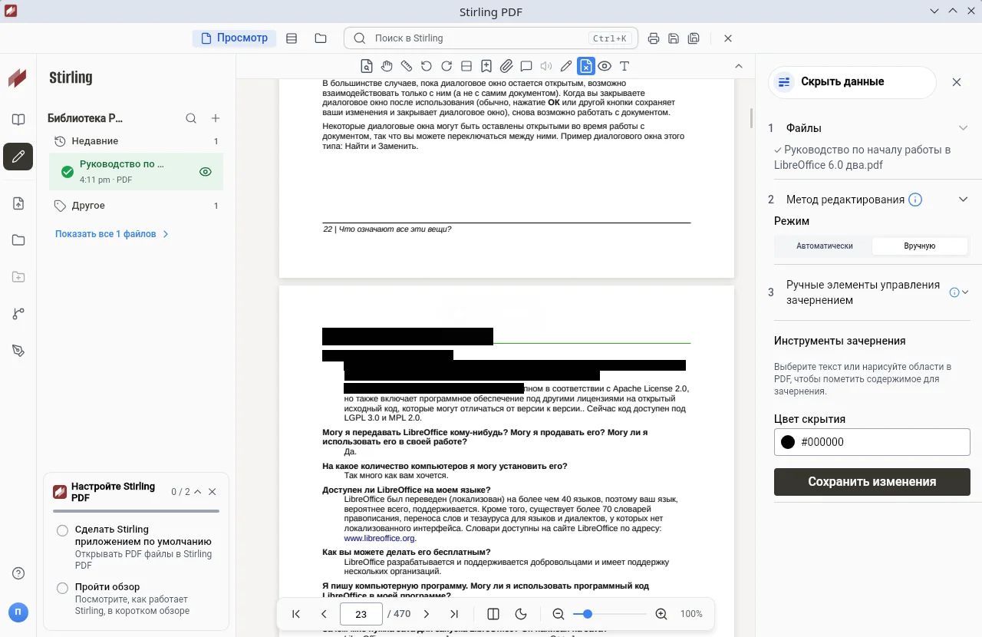Collapse the Настройте Stirling PDF card
Viewport: 982px width, 637px height.
[x=198, y=492]
